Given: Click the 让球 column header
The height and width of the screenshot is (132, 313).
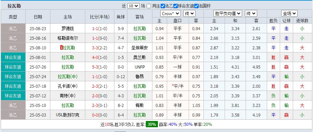Looking at the screenshot, I should click(x=286, y=21).
